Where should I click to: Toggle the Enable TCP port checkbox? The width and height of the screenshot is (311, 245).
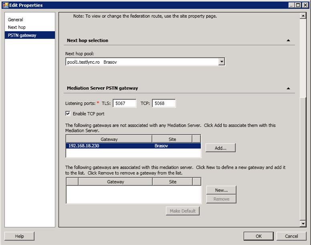68,113
